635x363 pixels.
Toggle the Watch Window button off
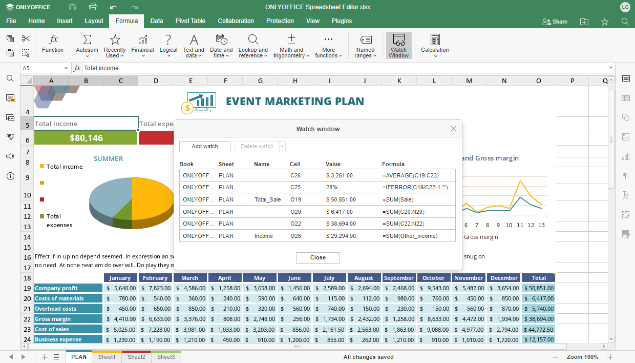(399, 45)
